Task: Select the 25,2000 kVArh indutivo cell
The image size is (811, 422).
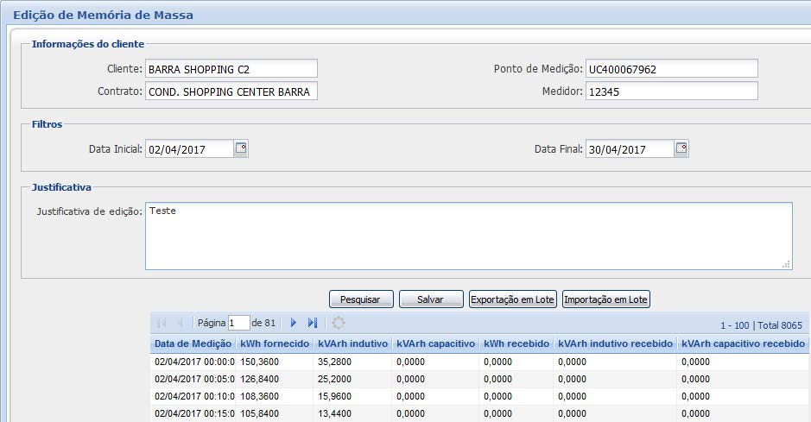Action: point(352,379)
